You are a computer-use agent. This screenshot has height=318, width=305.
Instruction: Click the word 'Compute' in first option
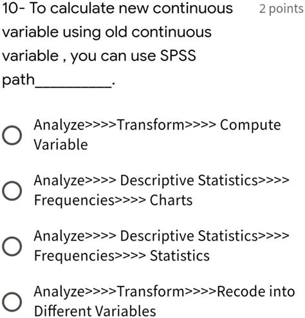250,126
